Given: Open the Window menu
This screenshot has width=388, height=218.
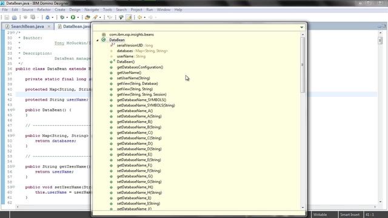Looking at the screenshot, I should 164,10.
